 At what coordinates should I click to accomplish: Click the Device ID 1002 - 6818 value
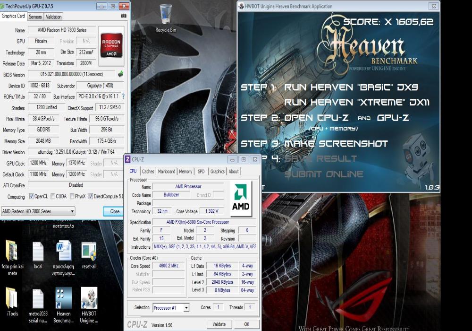[x=40, y=86]
